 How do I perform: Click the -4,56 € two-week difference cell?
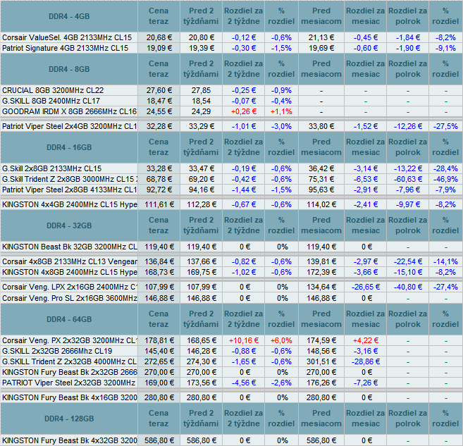click(244, 383)
